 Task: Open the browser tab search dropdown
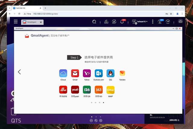click(x=9, y=8)
